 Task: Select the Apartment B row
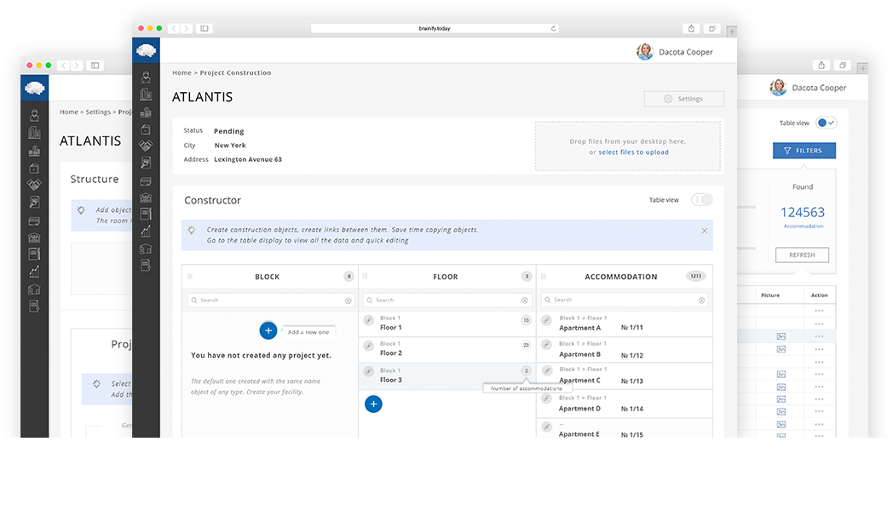(x=625, y=349)
